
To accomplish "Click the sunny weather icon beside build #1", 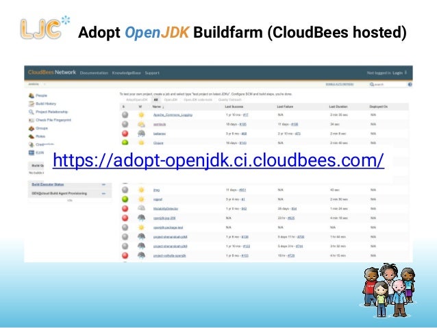I will click(141, 199).
